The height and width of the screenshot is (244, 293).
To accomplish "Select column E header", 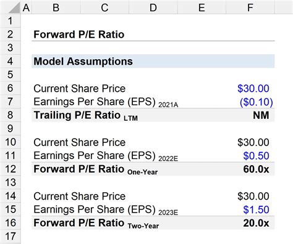I will click(202, 7).
